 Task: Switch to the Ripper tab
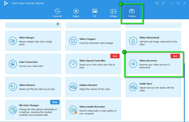point(76,13)
